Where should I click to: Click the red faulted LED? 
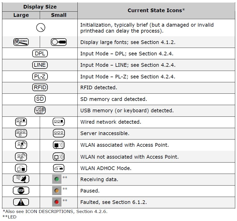57,202
